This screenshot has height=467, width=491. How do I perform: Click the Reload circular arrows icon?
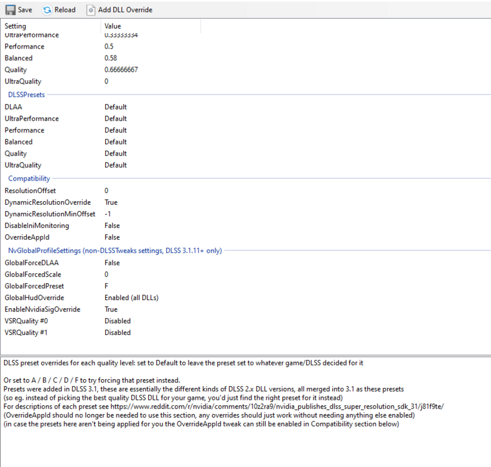[47, 10]
